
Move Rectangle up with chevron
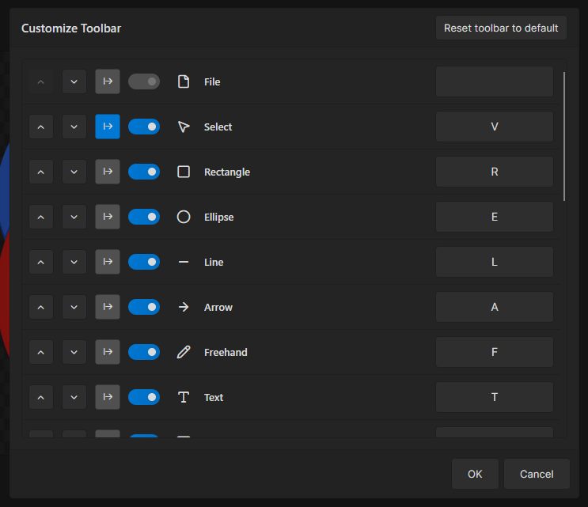pos(41,172)
